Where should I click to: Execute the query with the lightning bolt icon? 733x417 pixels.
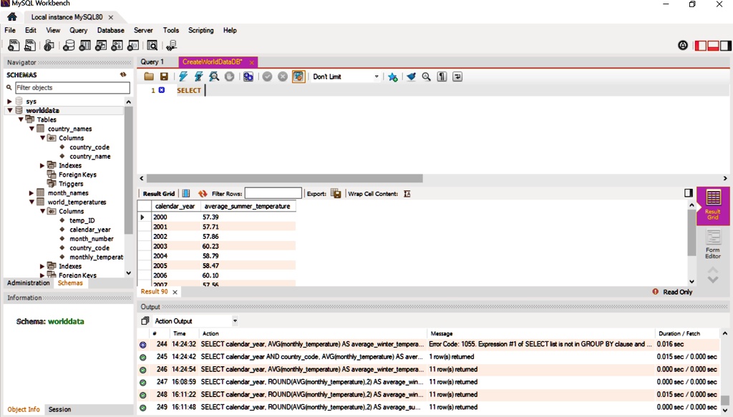183,77
